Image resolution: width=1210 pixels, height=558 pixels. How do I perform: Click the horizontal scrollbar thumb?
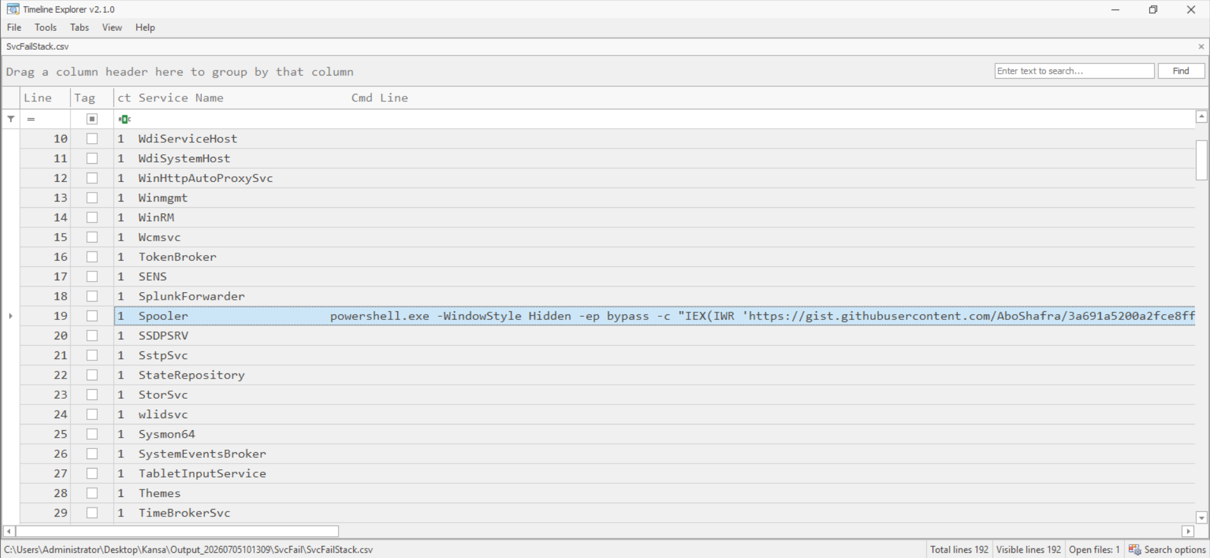coord(177,532)
